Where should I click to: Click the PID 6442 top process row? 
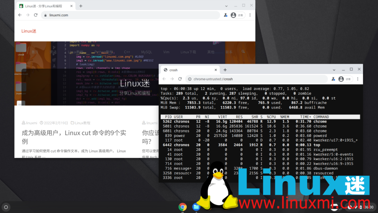tap(260, 145)
